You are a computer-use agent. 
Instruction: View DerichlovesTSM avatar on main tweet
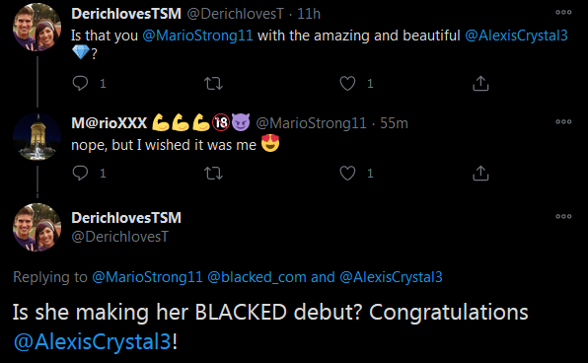tap(37, 227)
